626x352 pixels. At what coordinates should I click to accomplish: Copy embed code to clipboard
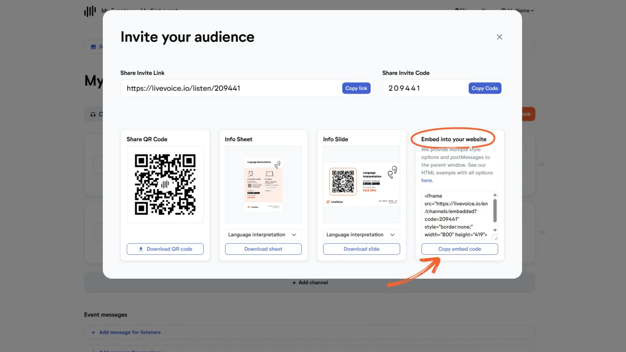coord(459,249)
